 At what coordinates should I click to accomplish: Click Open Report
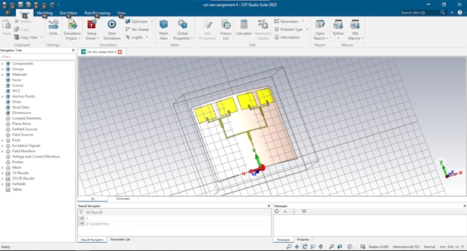click(x=320, y=29)
